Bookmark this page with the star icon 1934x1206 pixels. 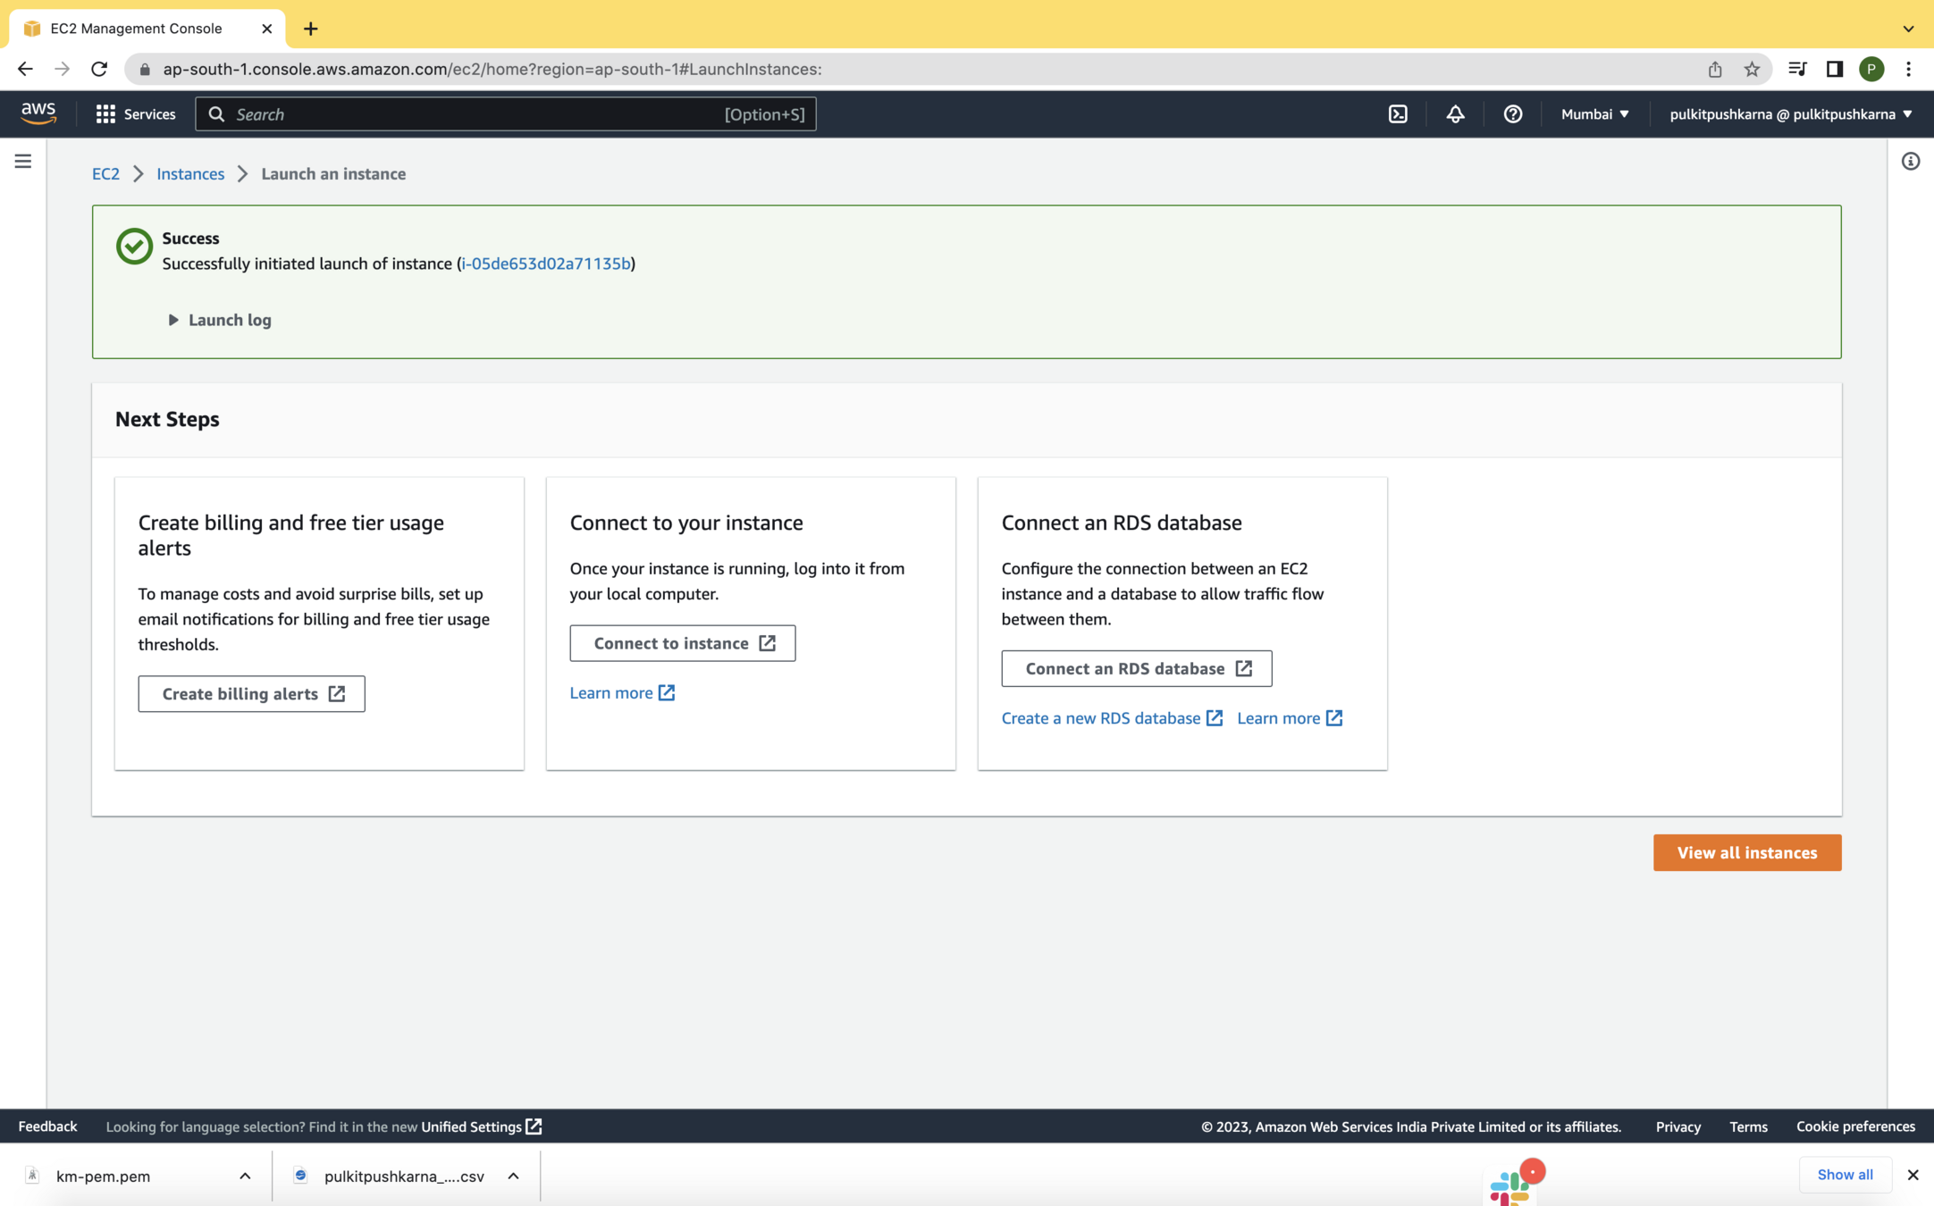[x=1752, y=69]
